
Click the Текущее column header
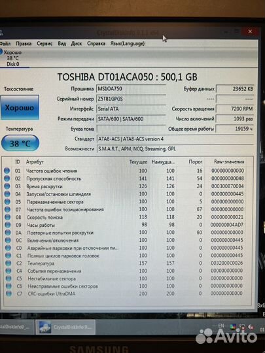(x=138, y=162)
